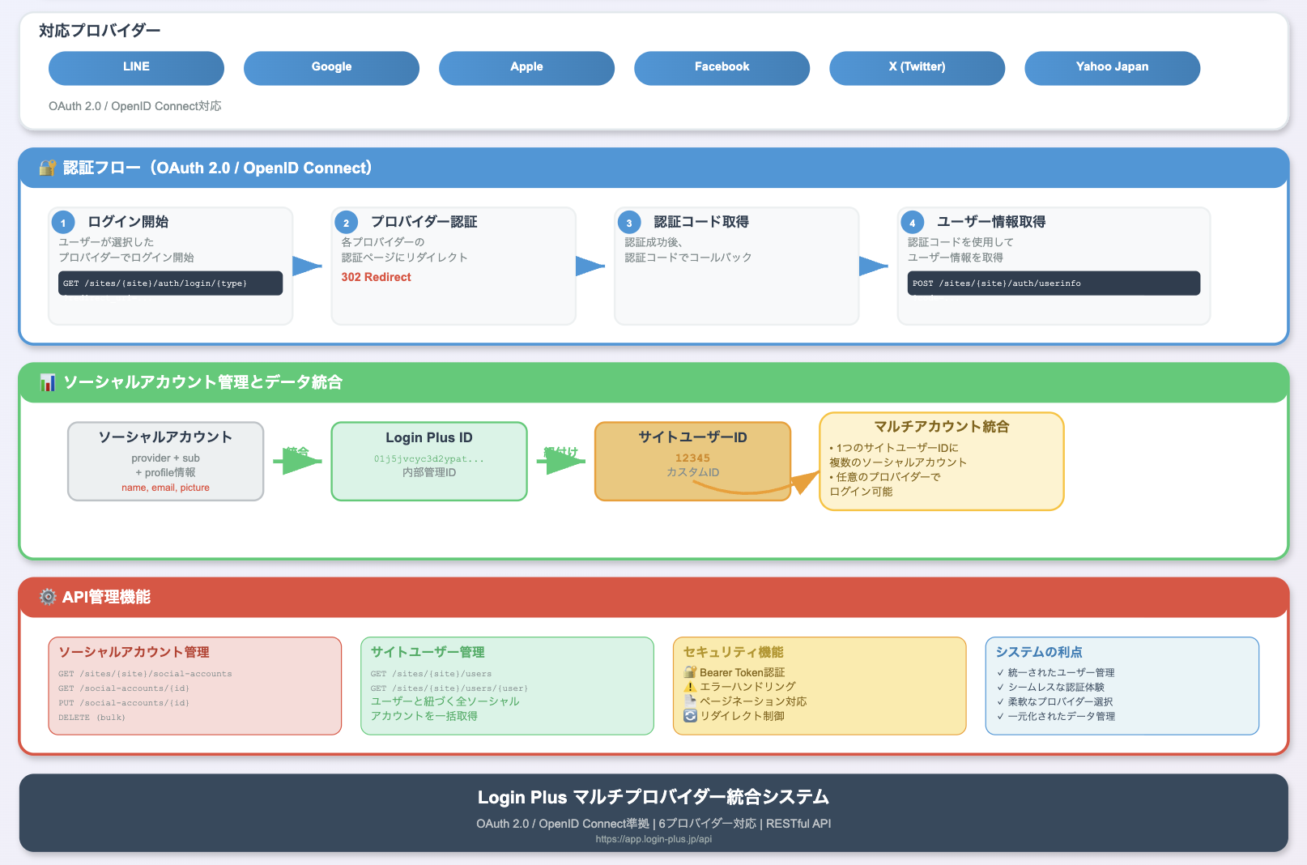
Task: Pick the Yahoo Japan provider pill
Action: 1112,68
